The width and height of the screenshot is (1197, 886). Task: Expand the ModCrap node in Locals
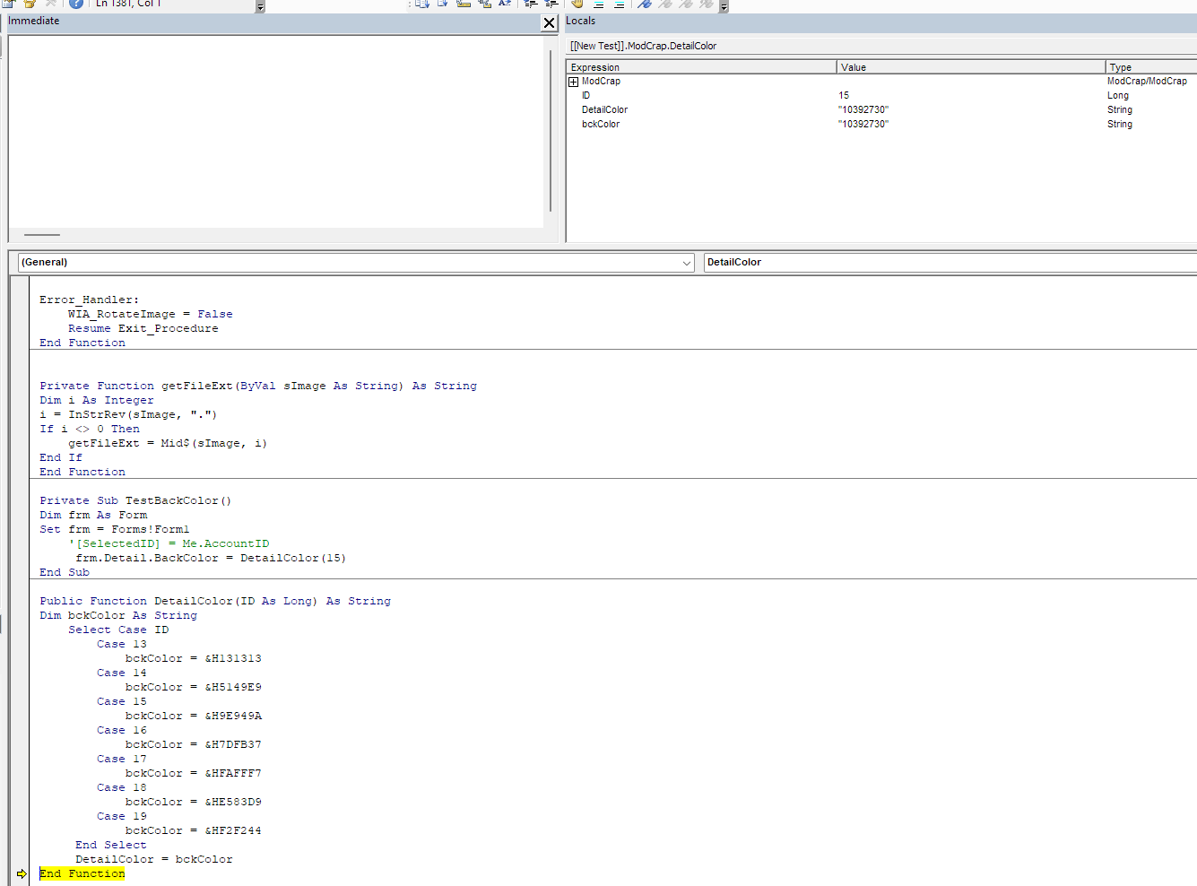click(x=574, y=82)
